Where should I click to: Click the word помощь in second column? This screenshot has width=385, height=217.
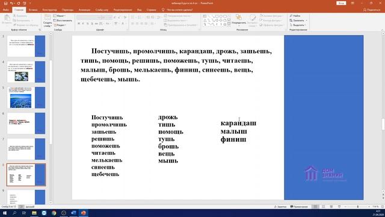pos(171,132)
